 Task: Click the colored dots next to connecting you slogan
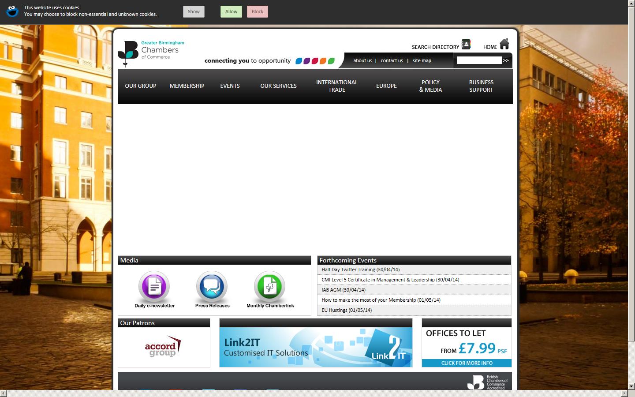click(315, 61)
